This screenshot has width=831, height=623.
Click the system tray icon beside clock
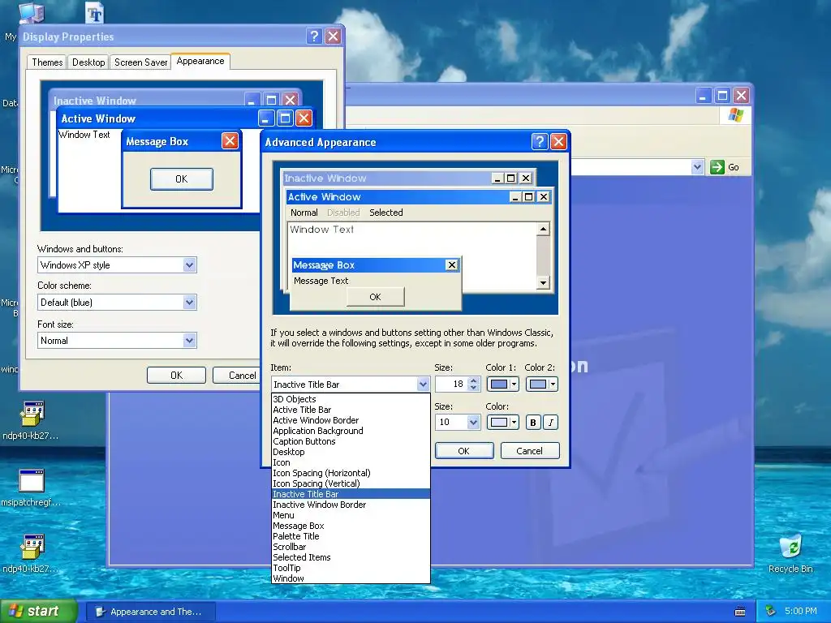[x=771, y=612]
